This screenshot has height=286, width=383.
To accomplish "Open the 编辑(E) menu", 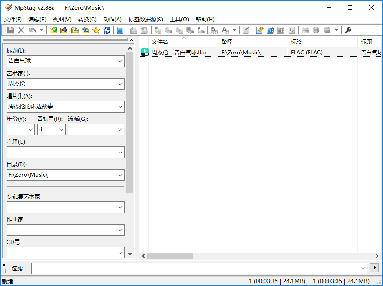I will [x=37, y=20].
